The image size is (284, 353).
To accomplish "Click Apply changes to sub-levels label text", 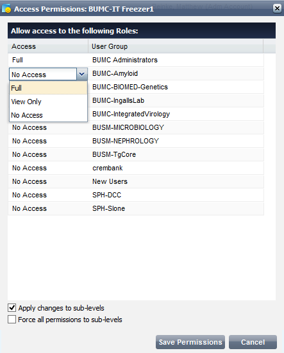I will click(x=62, y=308).
